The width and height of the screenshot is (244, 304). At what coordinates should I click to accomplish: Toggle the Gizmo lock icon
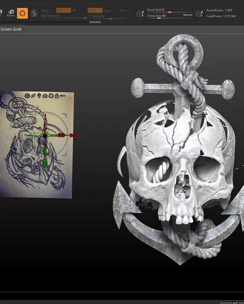pyautogui.click(x=57, y=96)
